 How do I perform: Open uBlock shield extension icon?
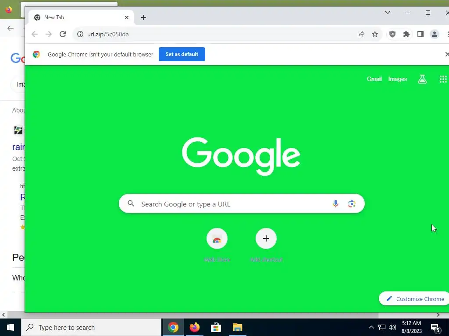(392, 34)
